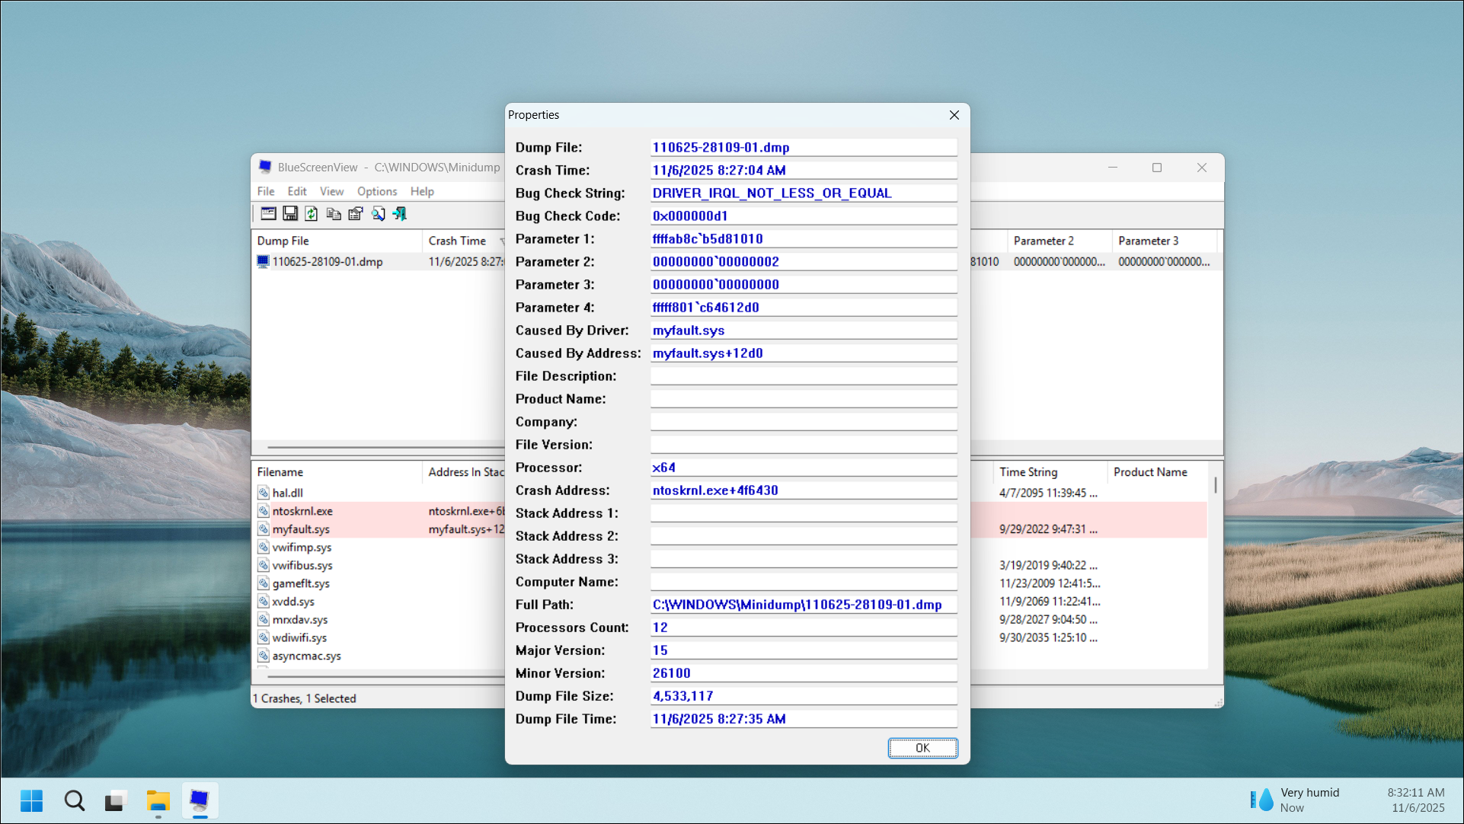
Task: Click the Caused By Driver value field
Action: [803, 331]
